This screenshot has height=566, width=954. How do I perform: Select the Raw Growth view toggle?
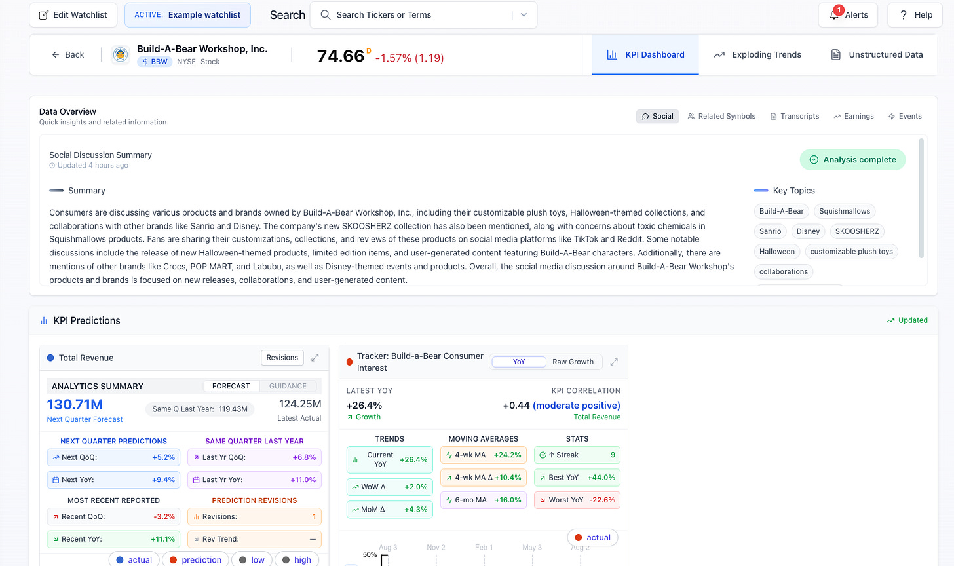pos(573,362)
